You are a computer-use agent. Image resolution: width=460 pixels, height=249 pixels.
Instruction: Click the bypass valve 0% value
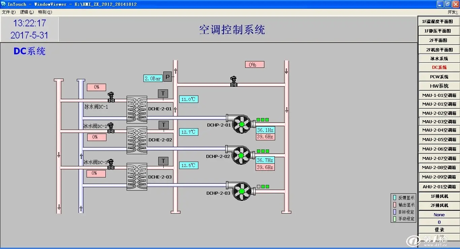[255, 64]
